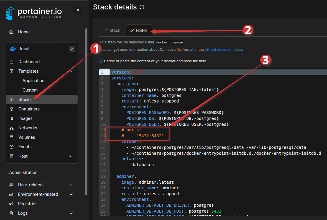Screen dimensions: 327x220
Task: Click the Logs file icon
Action: 12,213
